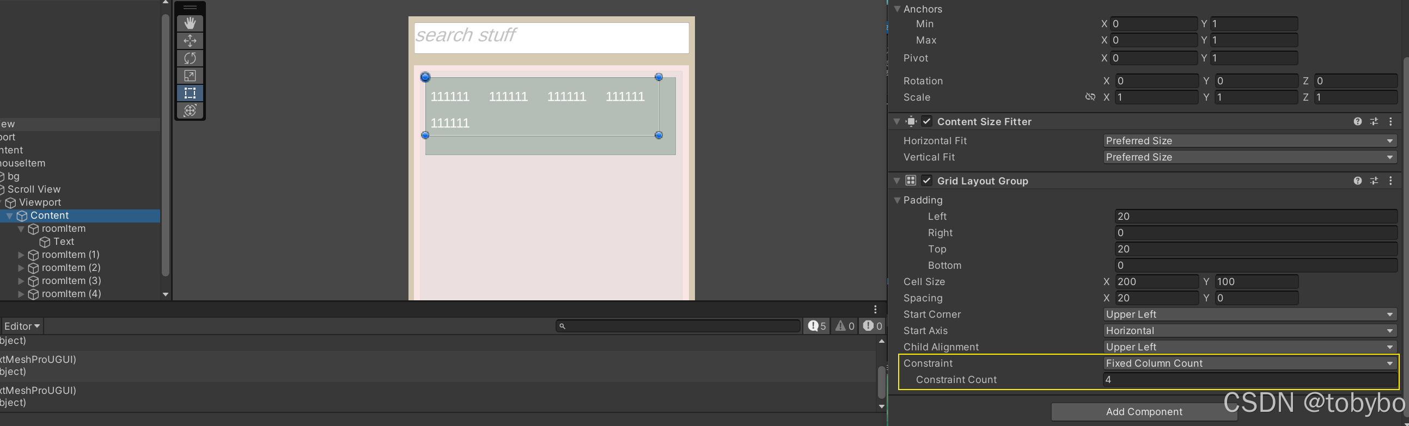Expand roomItem (2) in hierarchy

[x=21, y=268]
